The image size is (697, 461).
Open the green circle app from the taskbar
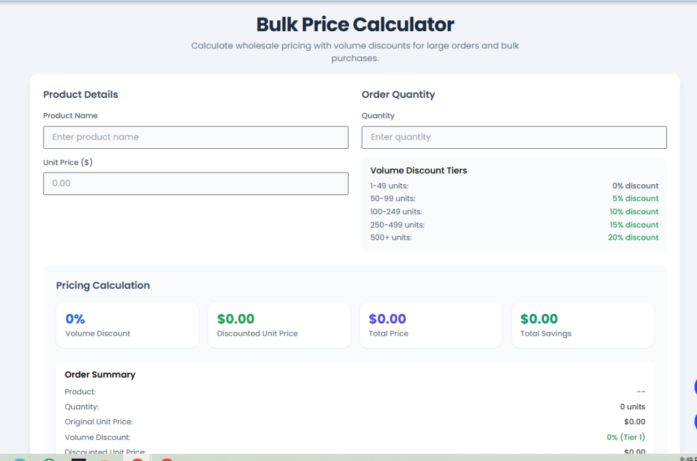(48, 460)
